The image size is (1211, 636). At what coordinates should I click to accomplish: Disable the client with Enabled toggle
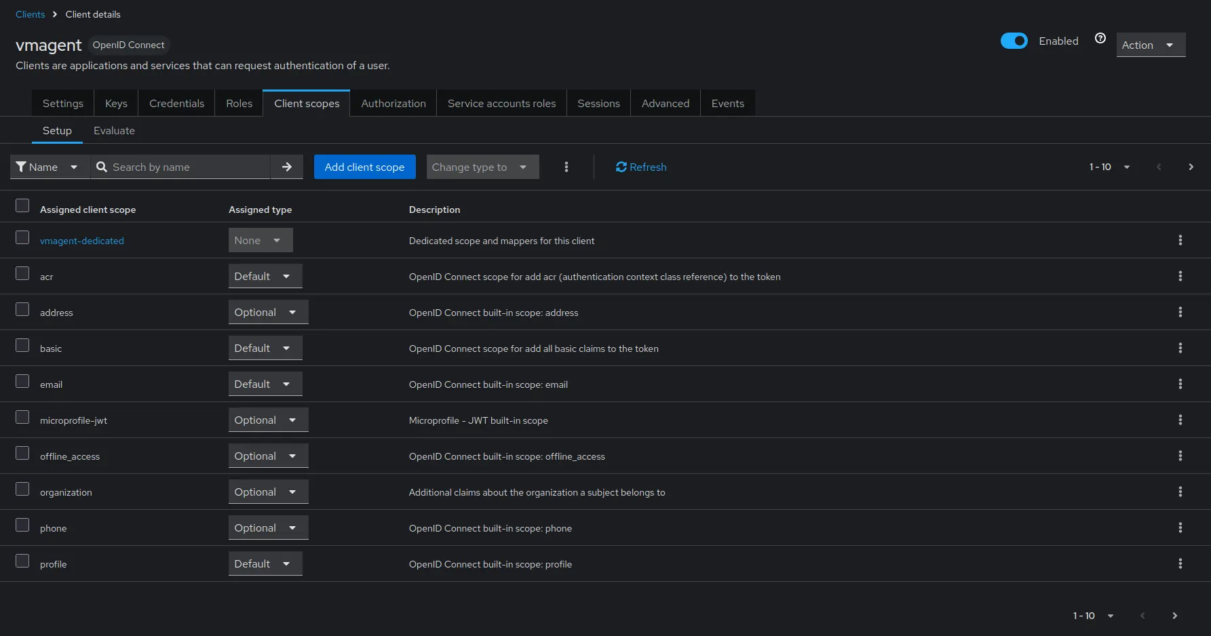click(x=1014, y=41)
